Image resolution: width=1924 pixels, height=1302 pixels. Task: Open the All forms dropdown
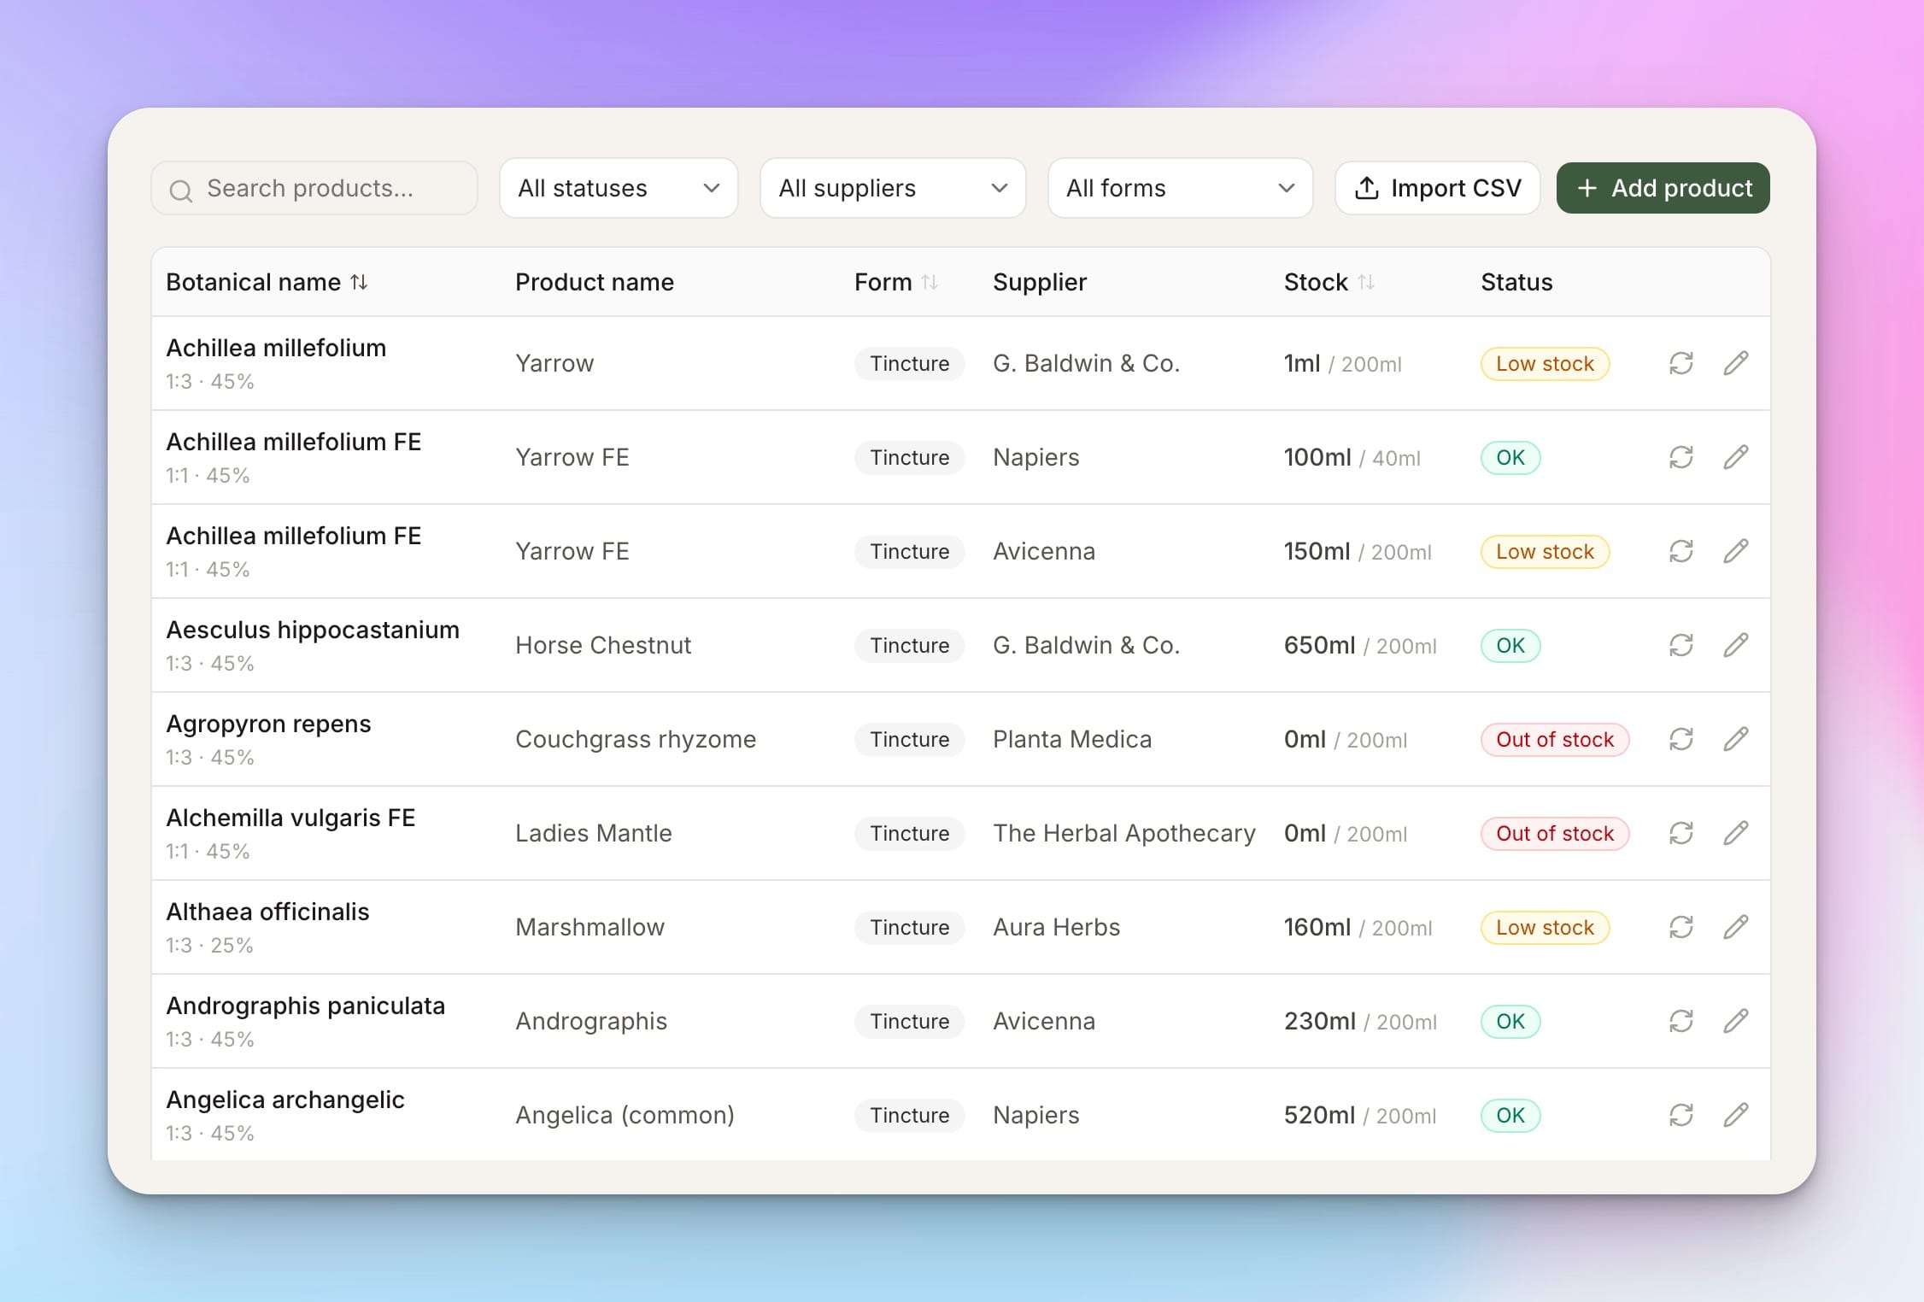[1180, 188]
